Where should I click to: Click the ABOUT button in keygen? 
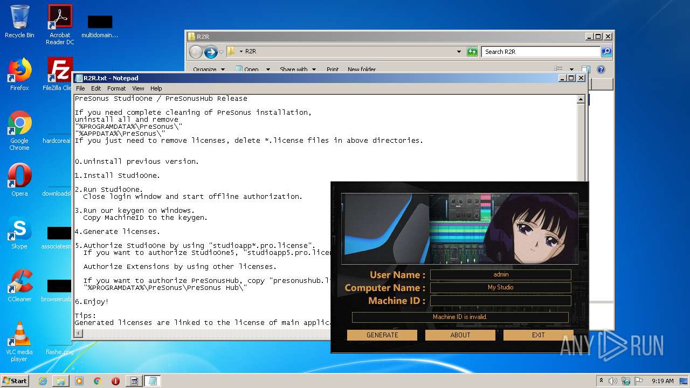460,335
